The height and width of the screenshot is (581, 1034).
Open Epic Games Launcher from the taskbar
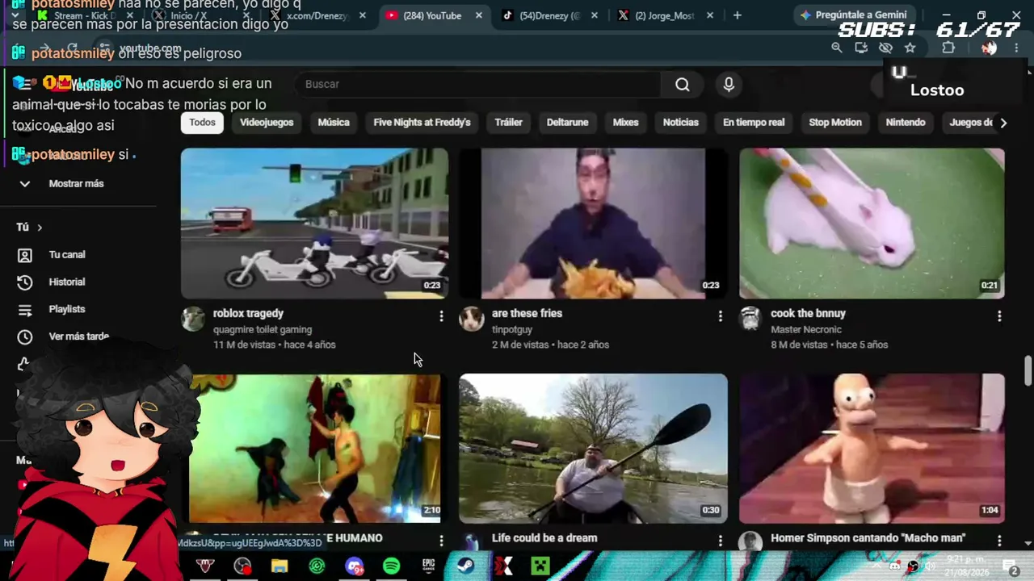[428, 566]
